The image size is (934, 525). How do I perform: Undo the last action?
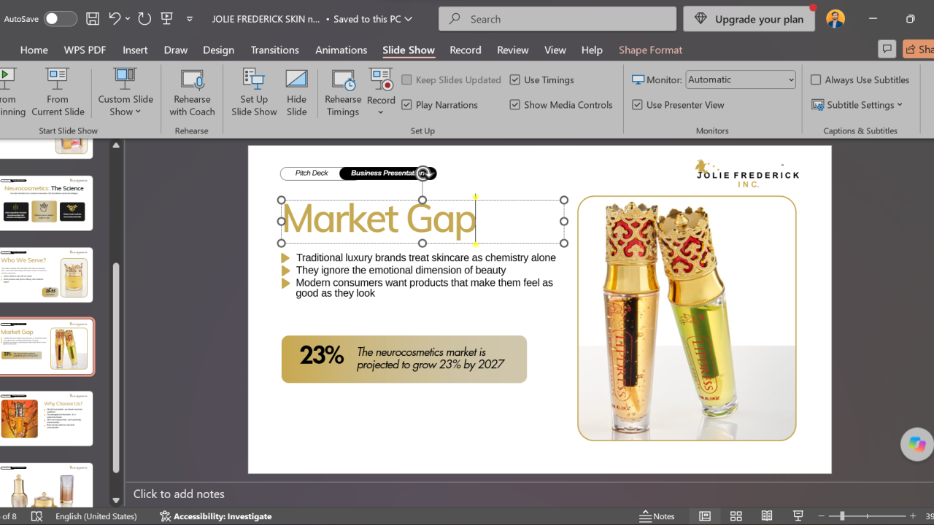[x=115, y=19]
